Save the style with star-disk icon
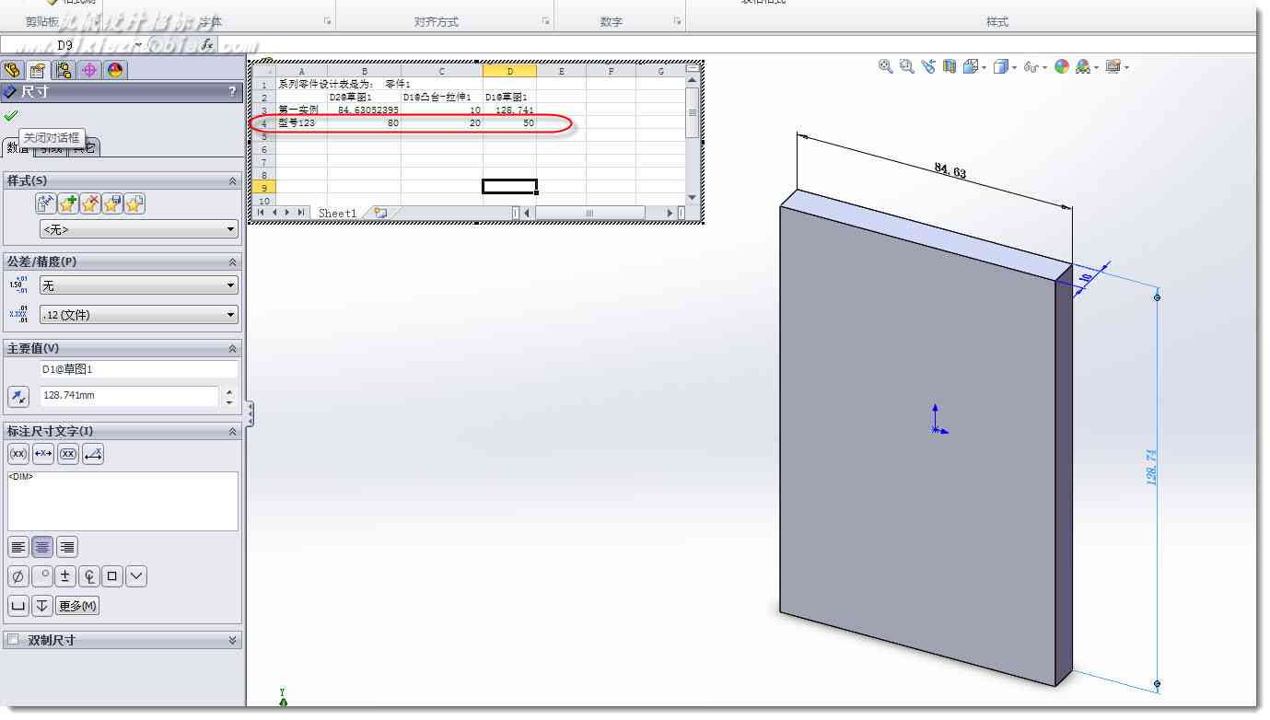The image size is (1270, 720). [x=112, y=203]
